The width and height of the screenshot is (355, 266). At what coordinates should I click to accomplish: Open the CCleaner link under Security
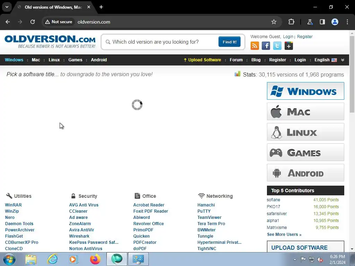pos(78,211)
